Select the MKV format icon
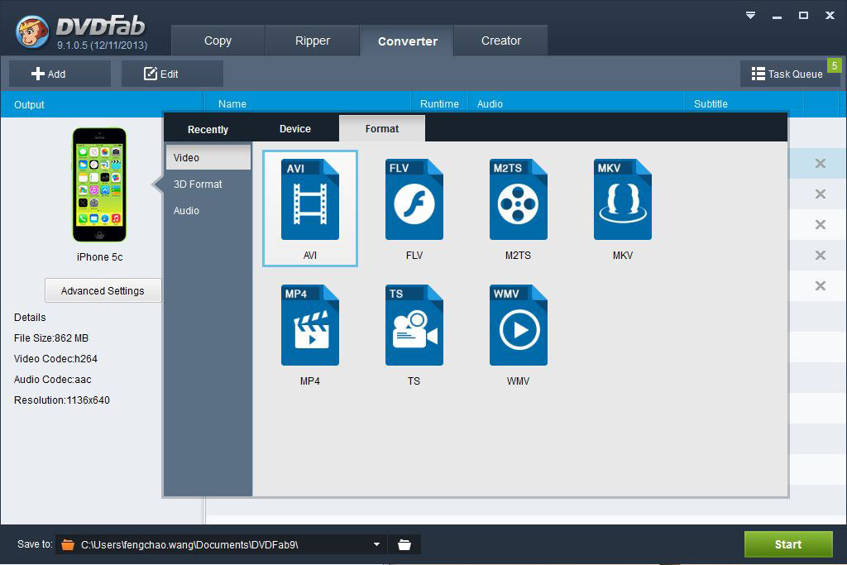Screen dimensions: 847x565 [623, 199]
